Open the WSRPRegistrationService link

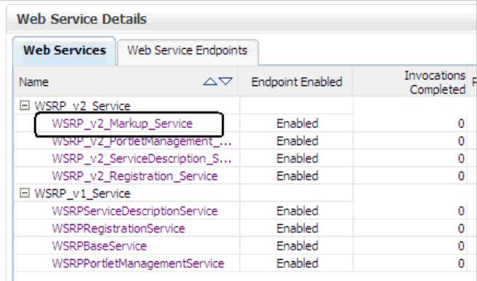click(119, 229)
